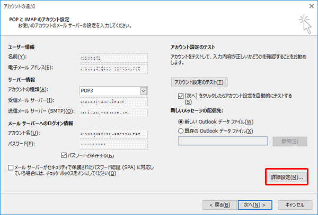
Task: Click the メール サーバーへのログオン情報 heading
Action: point(41,124)
